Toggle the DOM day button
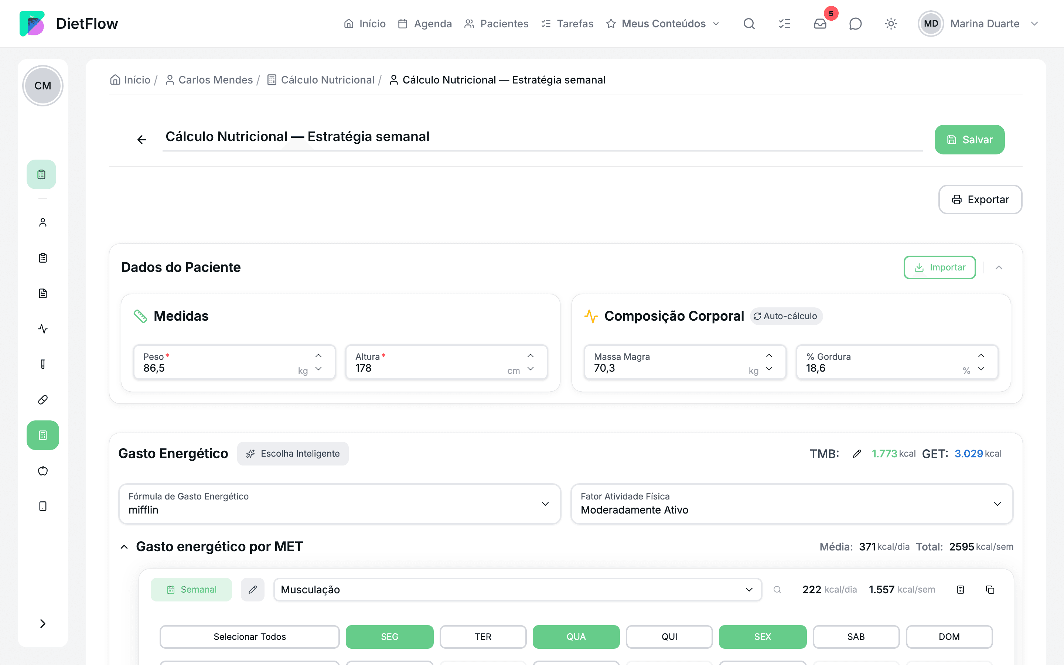Image resolution: width=1064 pixels, height=665 pixels. point(949,637)
